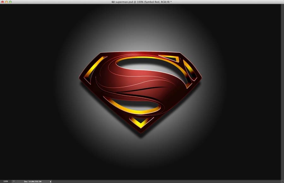The height and width of the screenshot is (183, 284).
Task: Click the red Superman S emblem on canvas
Action: click(140, 91)
